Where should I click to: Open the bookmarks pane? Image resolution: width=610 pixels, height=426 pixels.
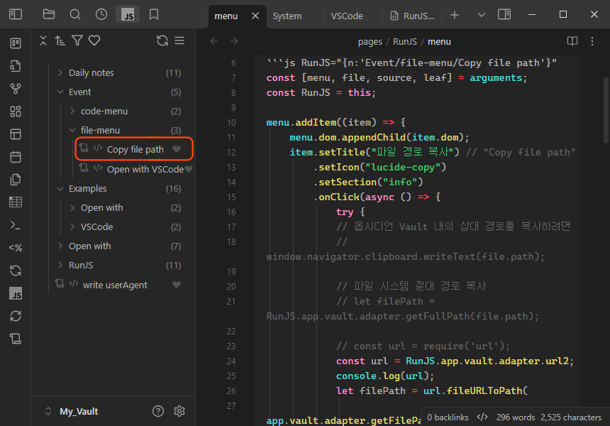coord(154,14)
